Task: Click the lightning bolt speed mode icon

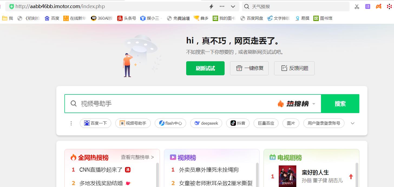Action: [211, 6]
